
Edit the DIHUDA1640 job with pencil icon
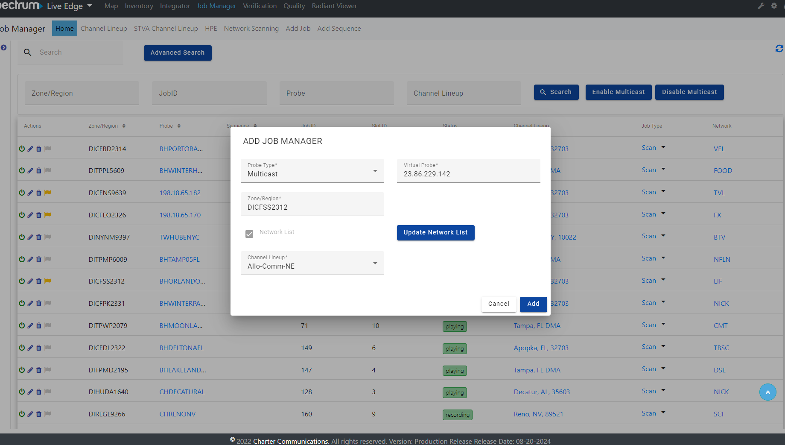tap(30, 392)
